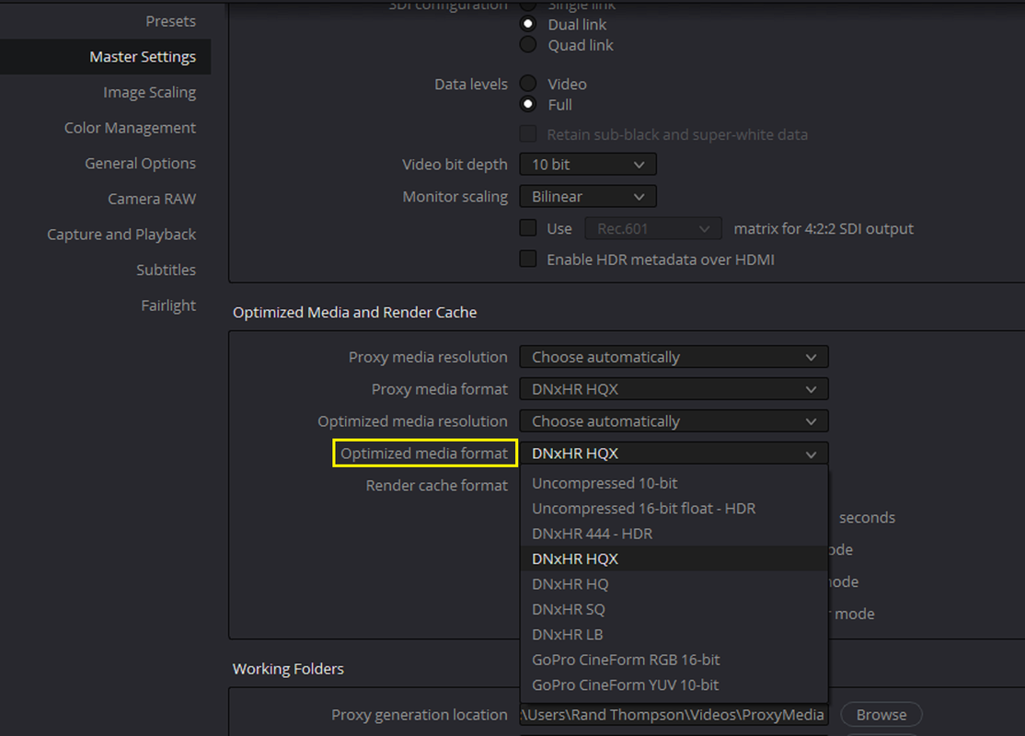Open the Video bit depth dropdown

588,165
